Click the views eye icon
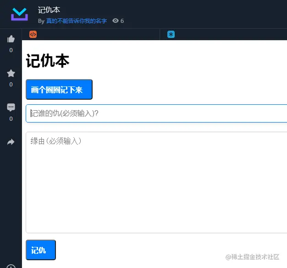The width and height of the screenshot is (287, 268). [116, 21]
